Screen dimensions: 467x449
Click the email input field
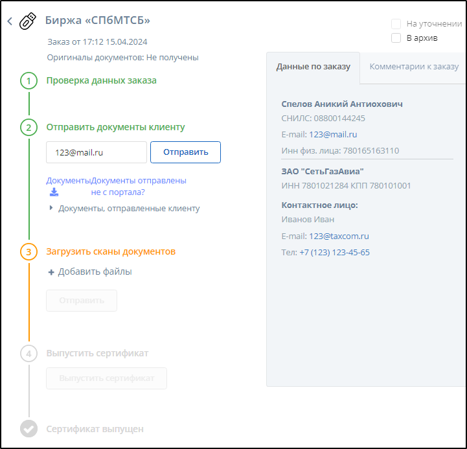click(x=97, y=152)
